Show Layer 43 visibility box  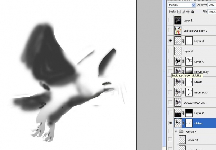[x=170, y=140]
